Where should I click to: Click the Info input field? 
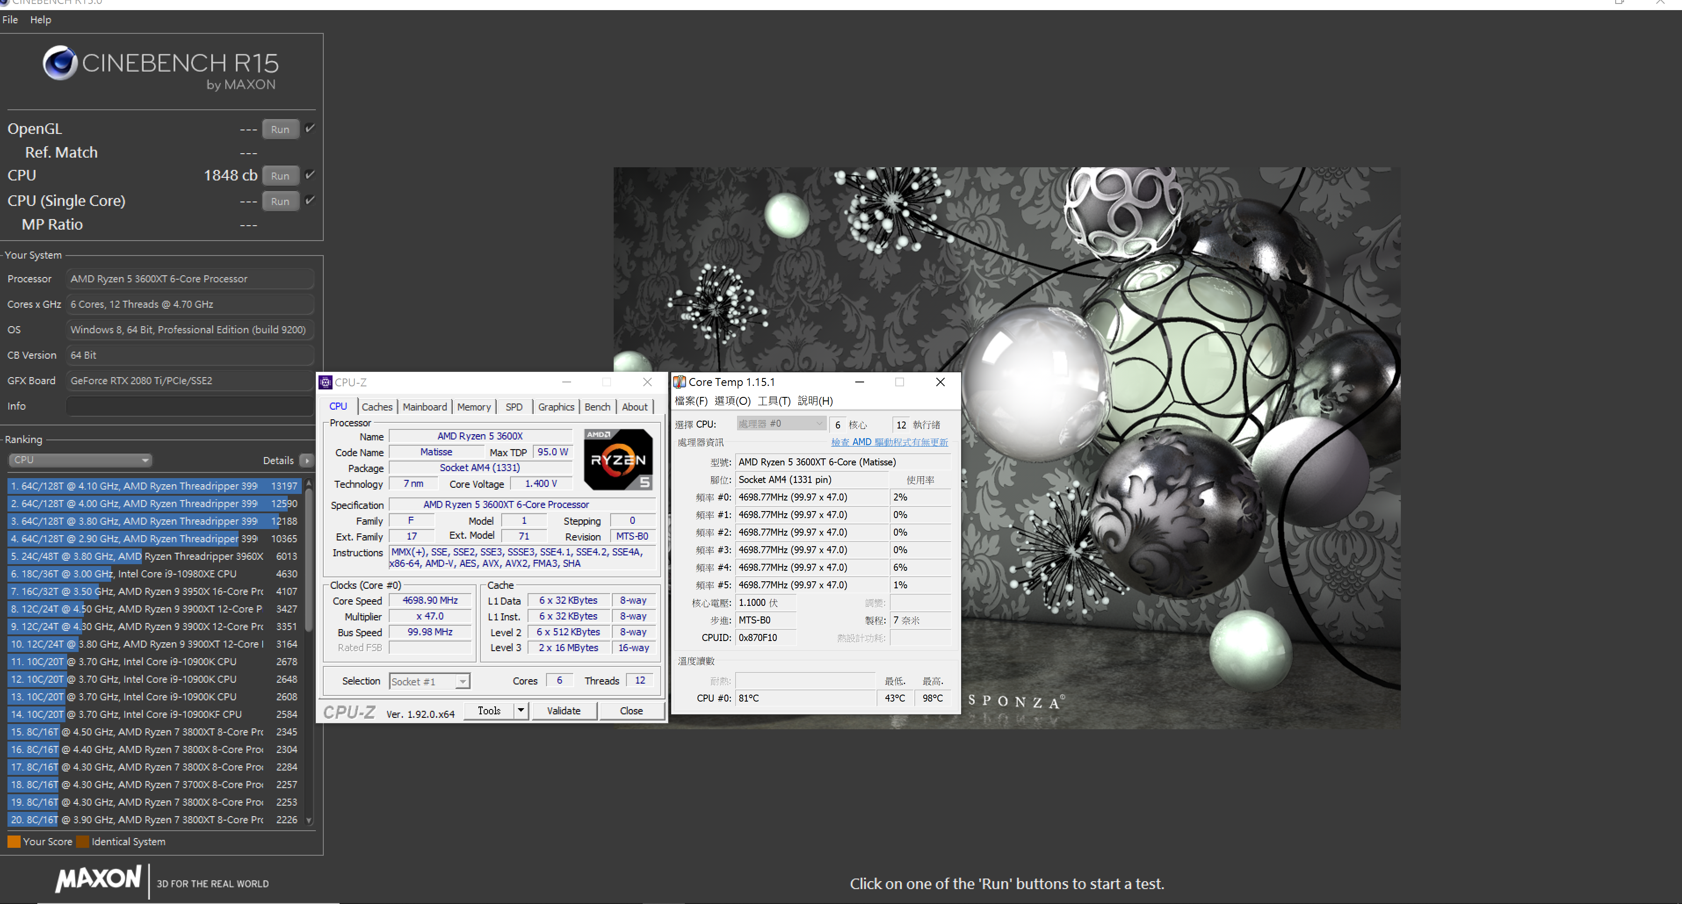[x=189, y=406]
